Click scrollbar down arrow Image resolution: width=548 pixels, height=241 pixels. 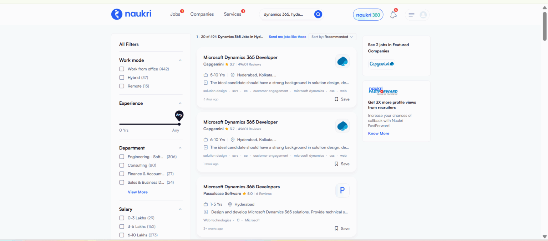pyautogui.click(x=545, y=237)
